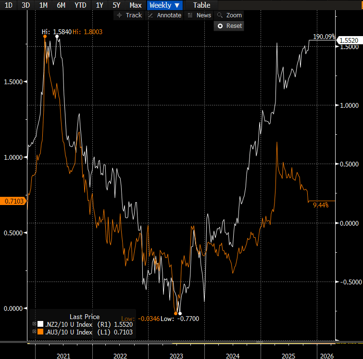363x359 pixels.
Task: Switch to the Table view tab
Action: [x=201, y=5]
